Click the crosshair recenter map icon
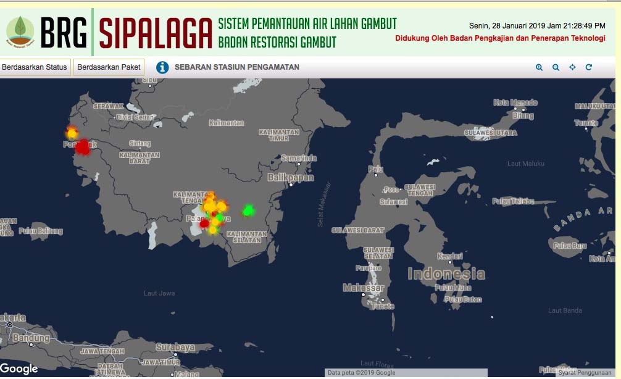The width and height of the screenshot is (621, 379). 572,67
